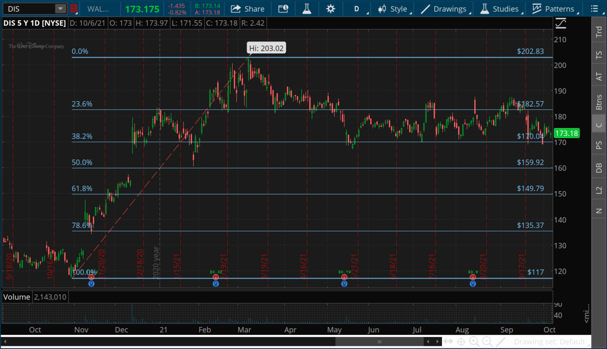
Task: Click the Share button in the toolbar
Action: click(247, 9)
